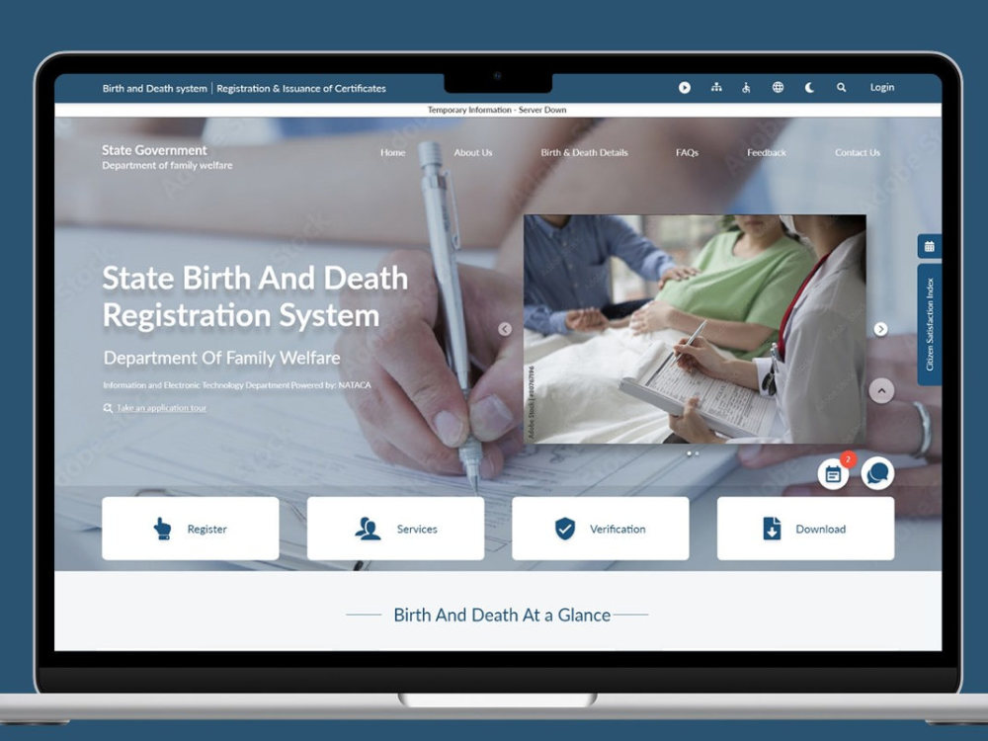
Task: Open the side calendar icon tab
Action: point(930,246)
